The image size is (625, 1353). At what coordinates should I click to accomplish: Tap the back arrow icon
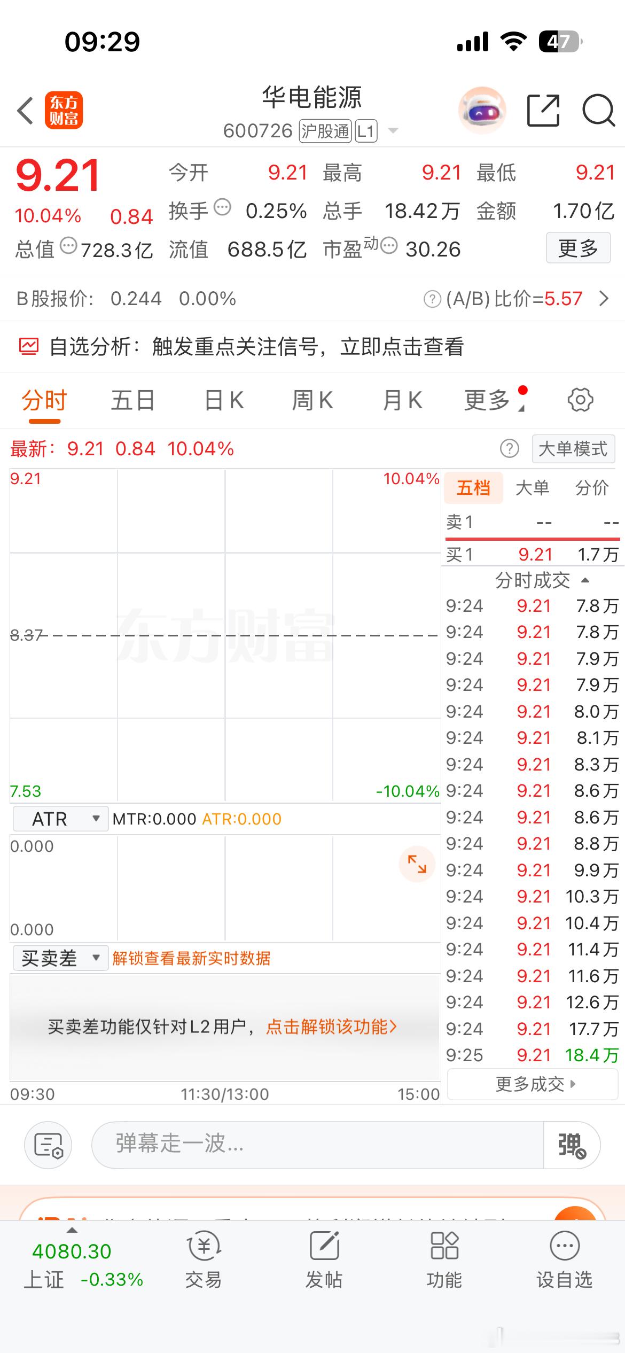pyautogui.click(x=25, y=111)
